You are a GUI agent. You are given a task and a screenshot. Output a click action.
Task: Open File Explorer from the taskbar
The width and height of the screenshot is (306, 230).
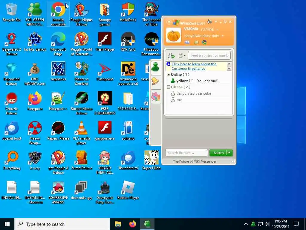click(118, 224)
